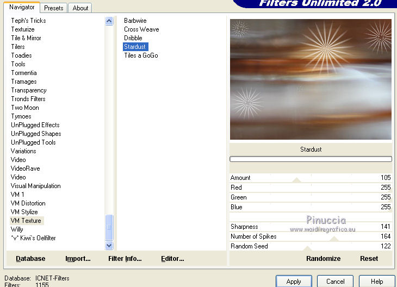Select VM Texture category
The image size is (397, 287).
(26, 221)
